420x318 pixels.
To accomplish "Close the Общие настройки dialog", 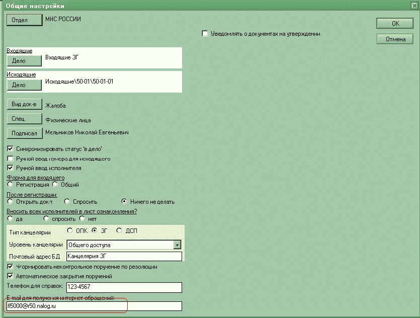I will tap(413, 5).
